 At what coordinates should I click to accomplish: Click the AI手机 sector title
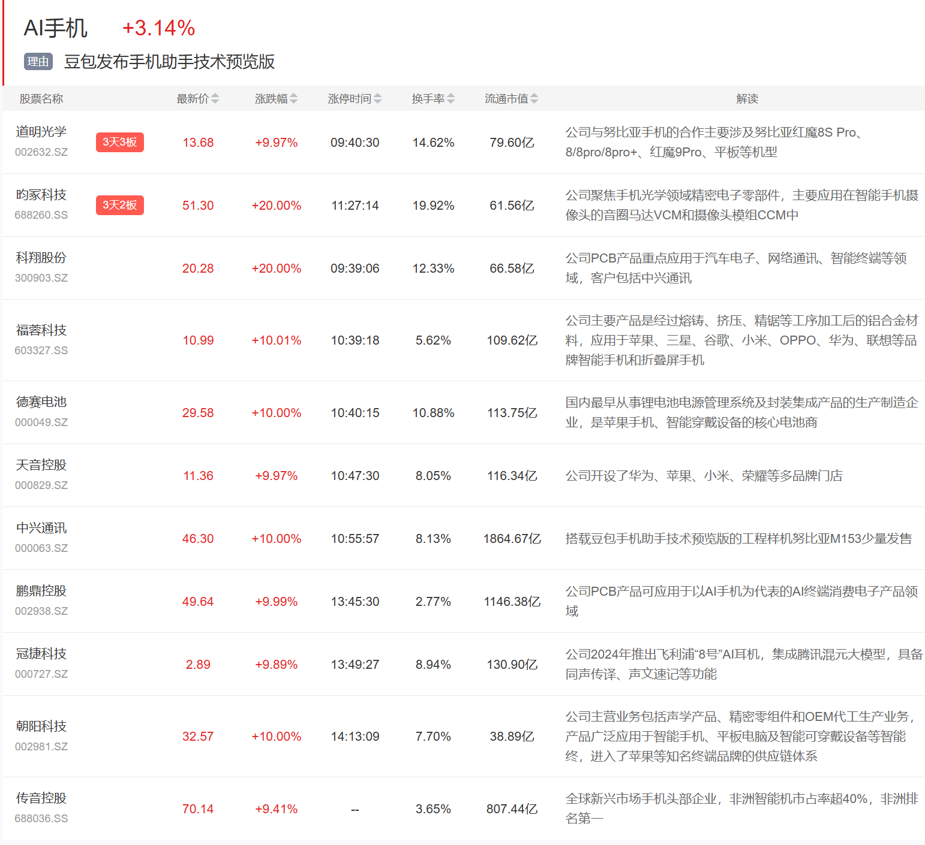point(55,28)
